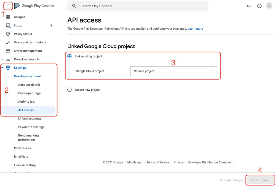Select the Link existing project radio button
Image resolution: width=276 pixels, height=186 pixels.
coord(70,56)
